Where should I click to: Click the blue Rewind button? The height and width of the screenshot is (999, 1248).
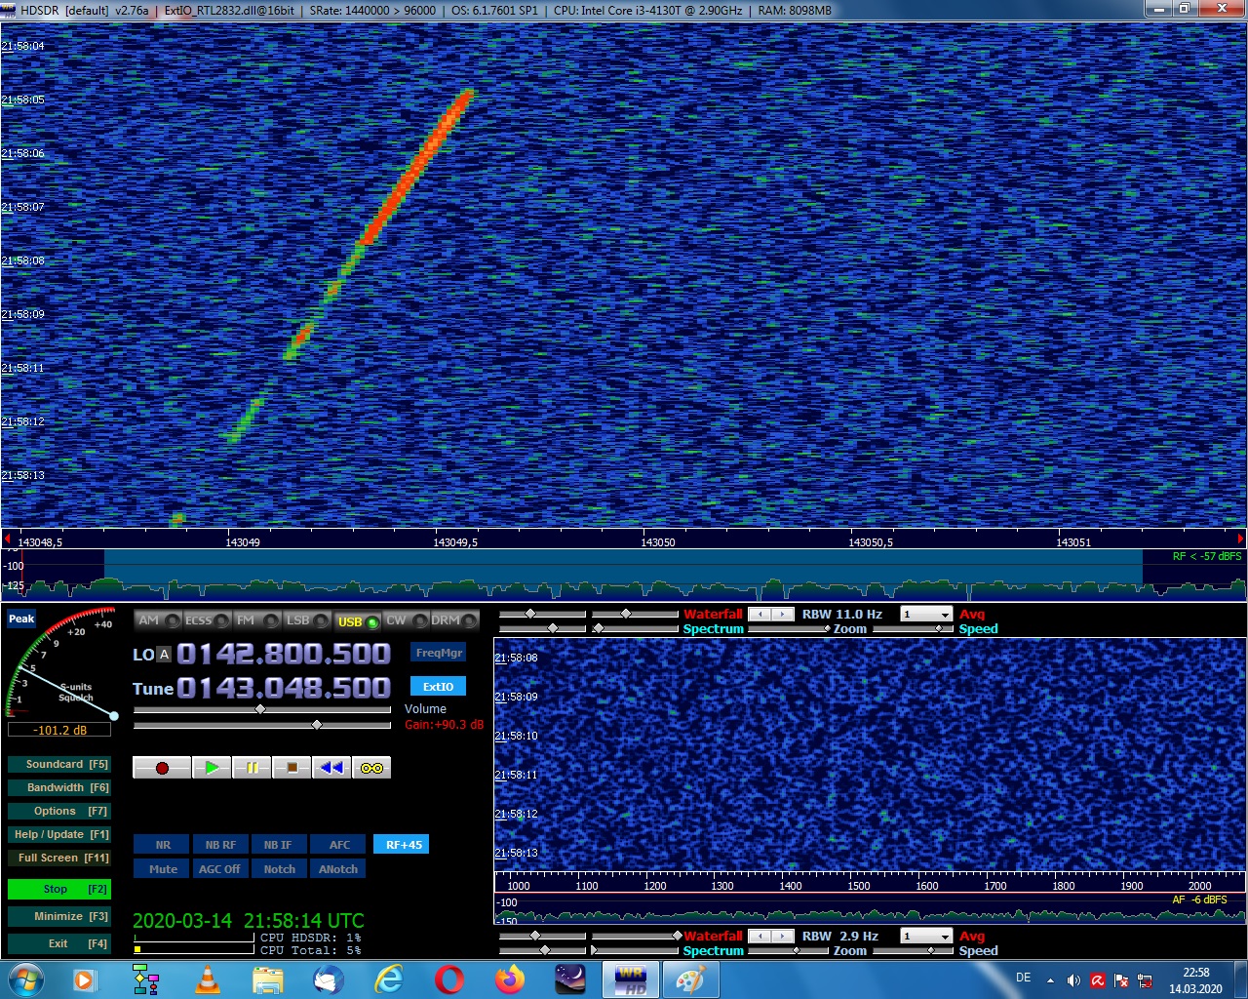coord(331,768)
